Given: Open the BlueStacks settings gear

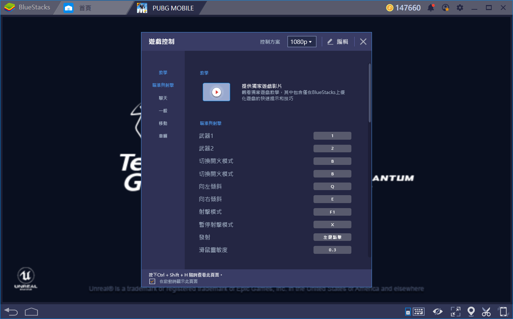Looking at the screenshot, I should (460, 8).
